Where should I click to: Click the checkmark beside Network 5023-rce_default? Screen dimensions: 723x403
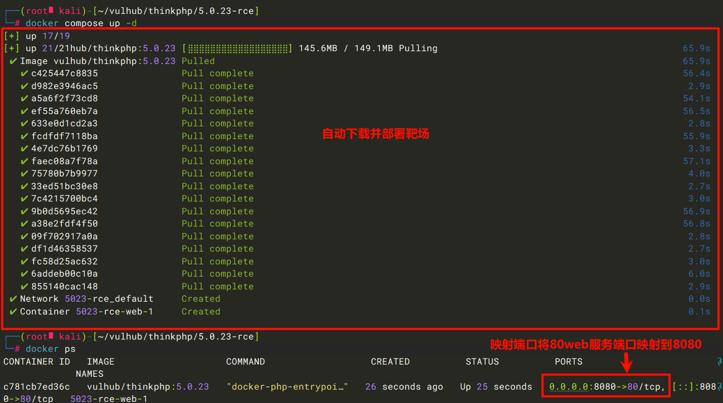tap(13, 299)
